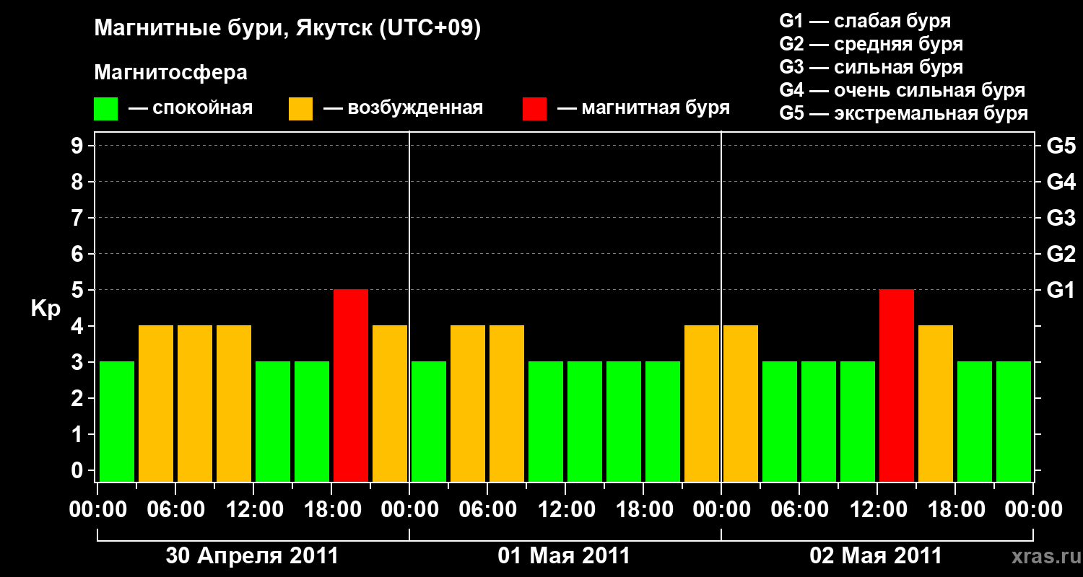Image resolution: width=1083 pixels, height=577 pixels.
Task: Click the green 'спокойная' legend swatch
Action: pyautogui.click(x=105, y=109)
